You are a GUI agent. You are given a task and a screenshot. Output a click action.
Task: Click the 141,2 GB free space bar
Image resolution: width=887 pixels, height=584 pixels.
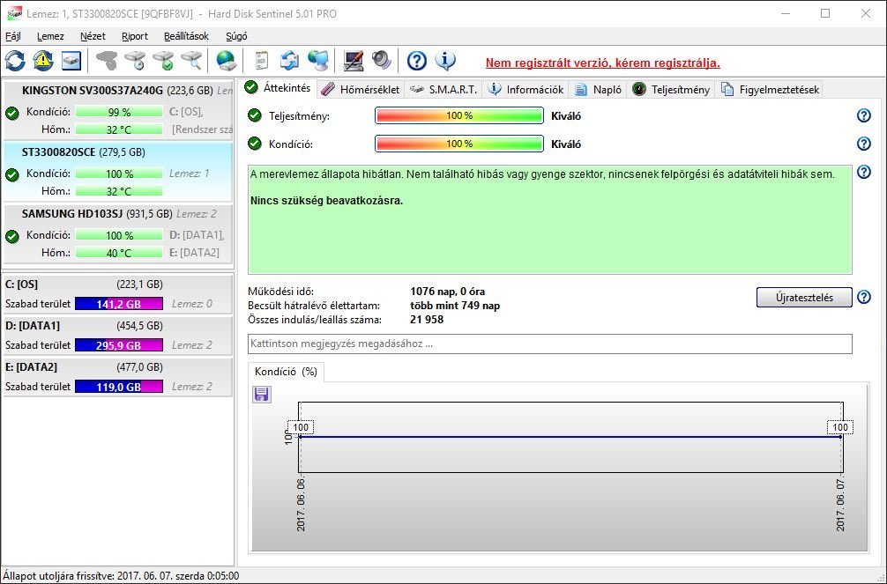click(x=119, y=304)
